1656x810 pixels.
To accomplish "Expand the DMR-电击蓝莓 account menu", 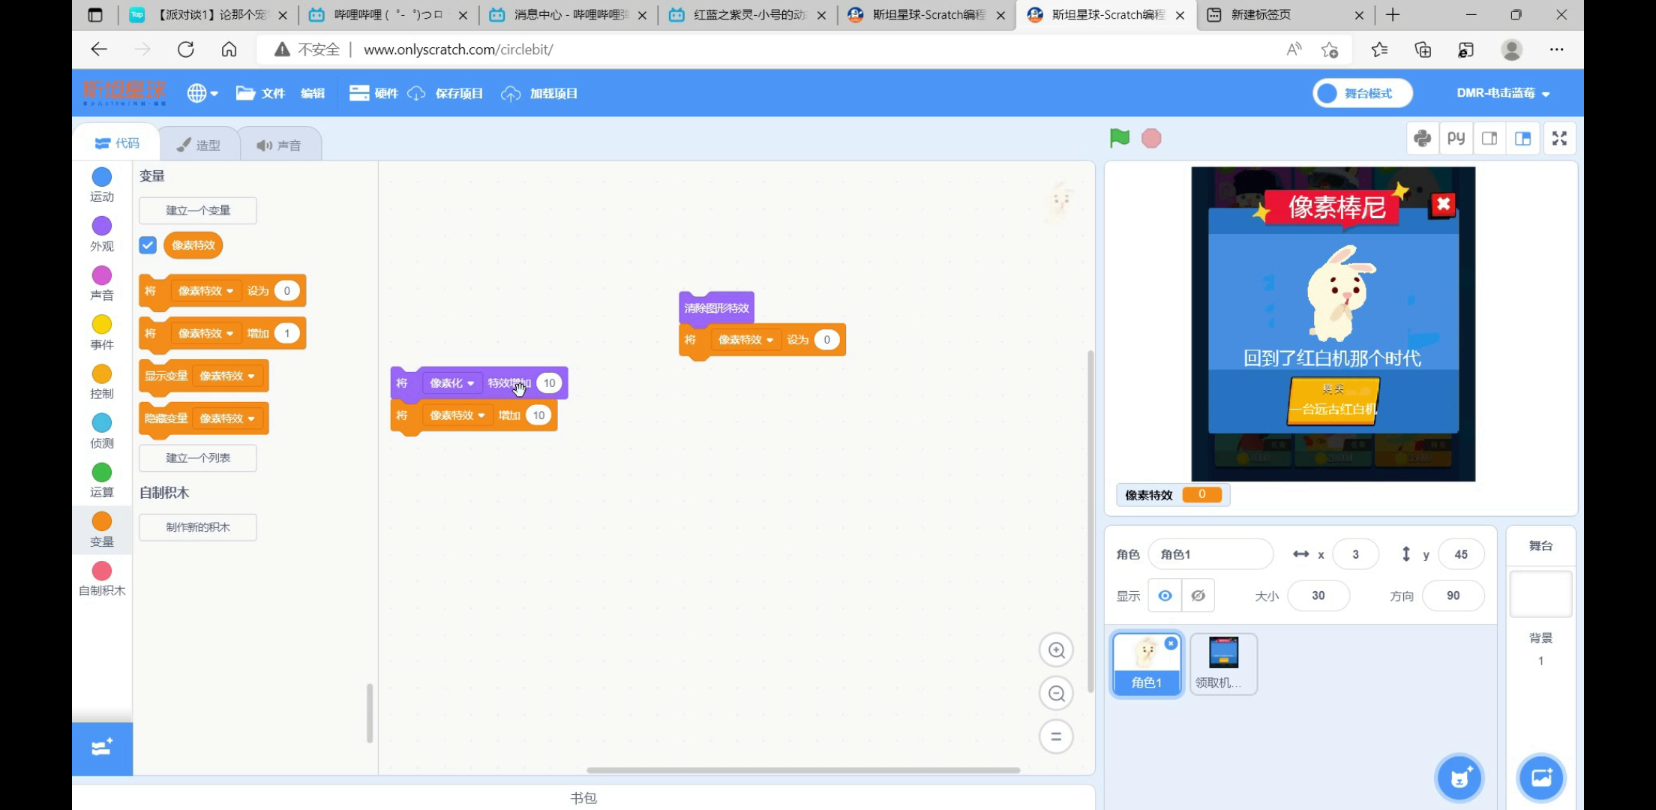I will 1502,93.
